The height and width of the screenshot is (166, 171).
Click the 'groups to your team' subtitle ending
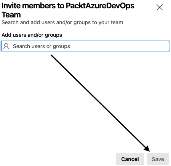point(98,22)
